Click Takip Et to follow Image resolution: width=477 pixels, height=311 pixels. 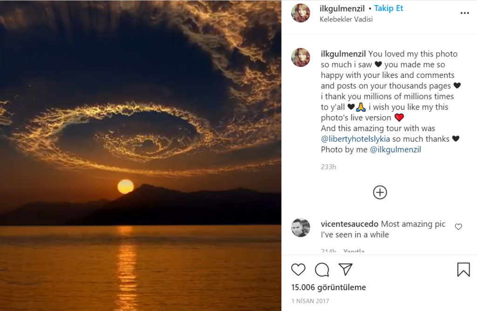[x=388, y=8]
